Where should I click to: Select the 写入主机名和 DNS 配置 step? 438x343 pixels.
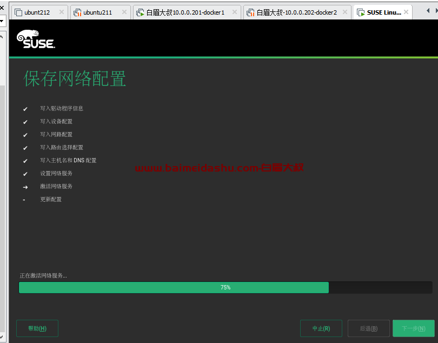point(68,161)
